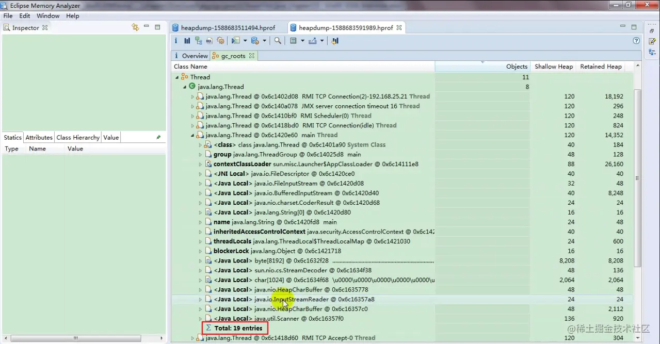The image size is (660, 344).
Task: Minimize the heap dump editor area
Action: [x=623, y=27]
